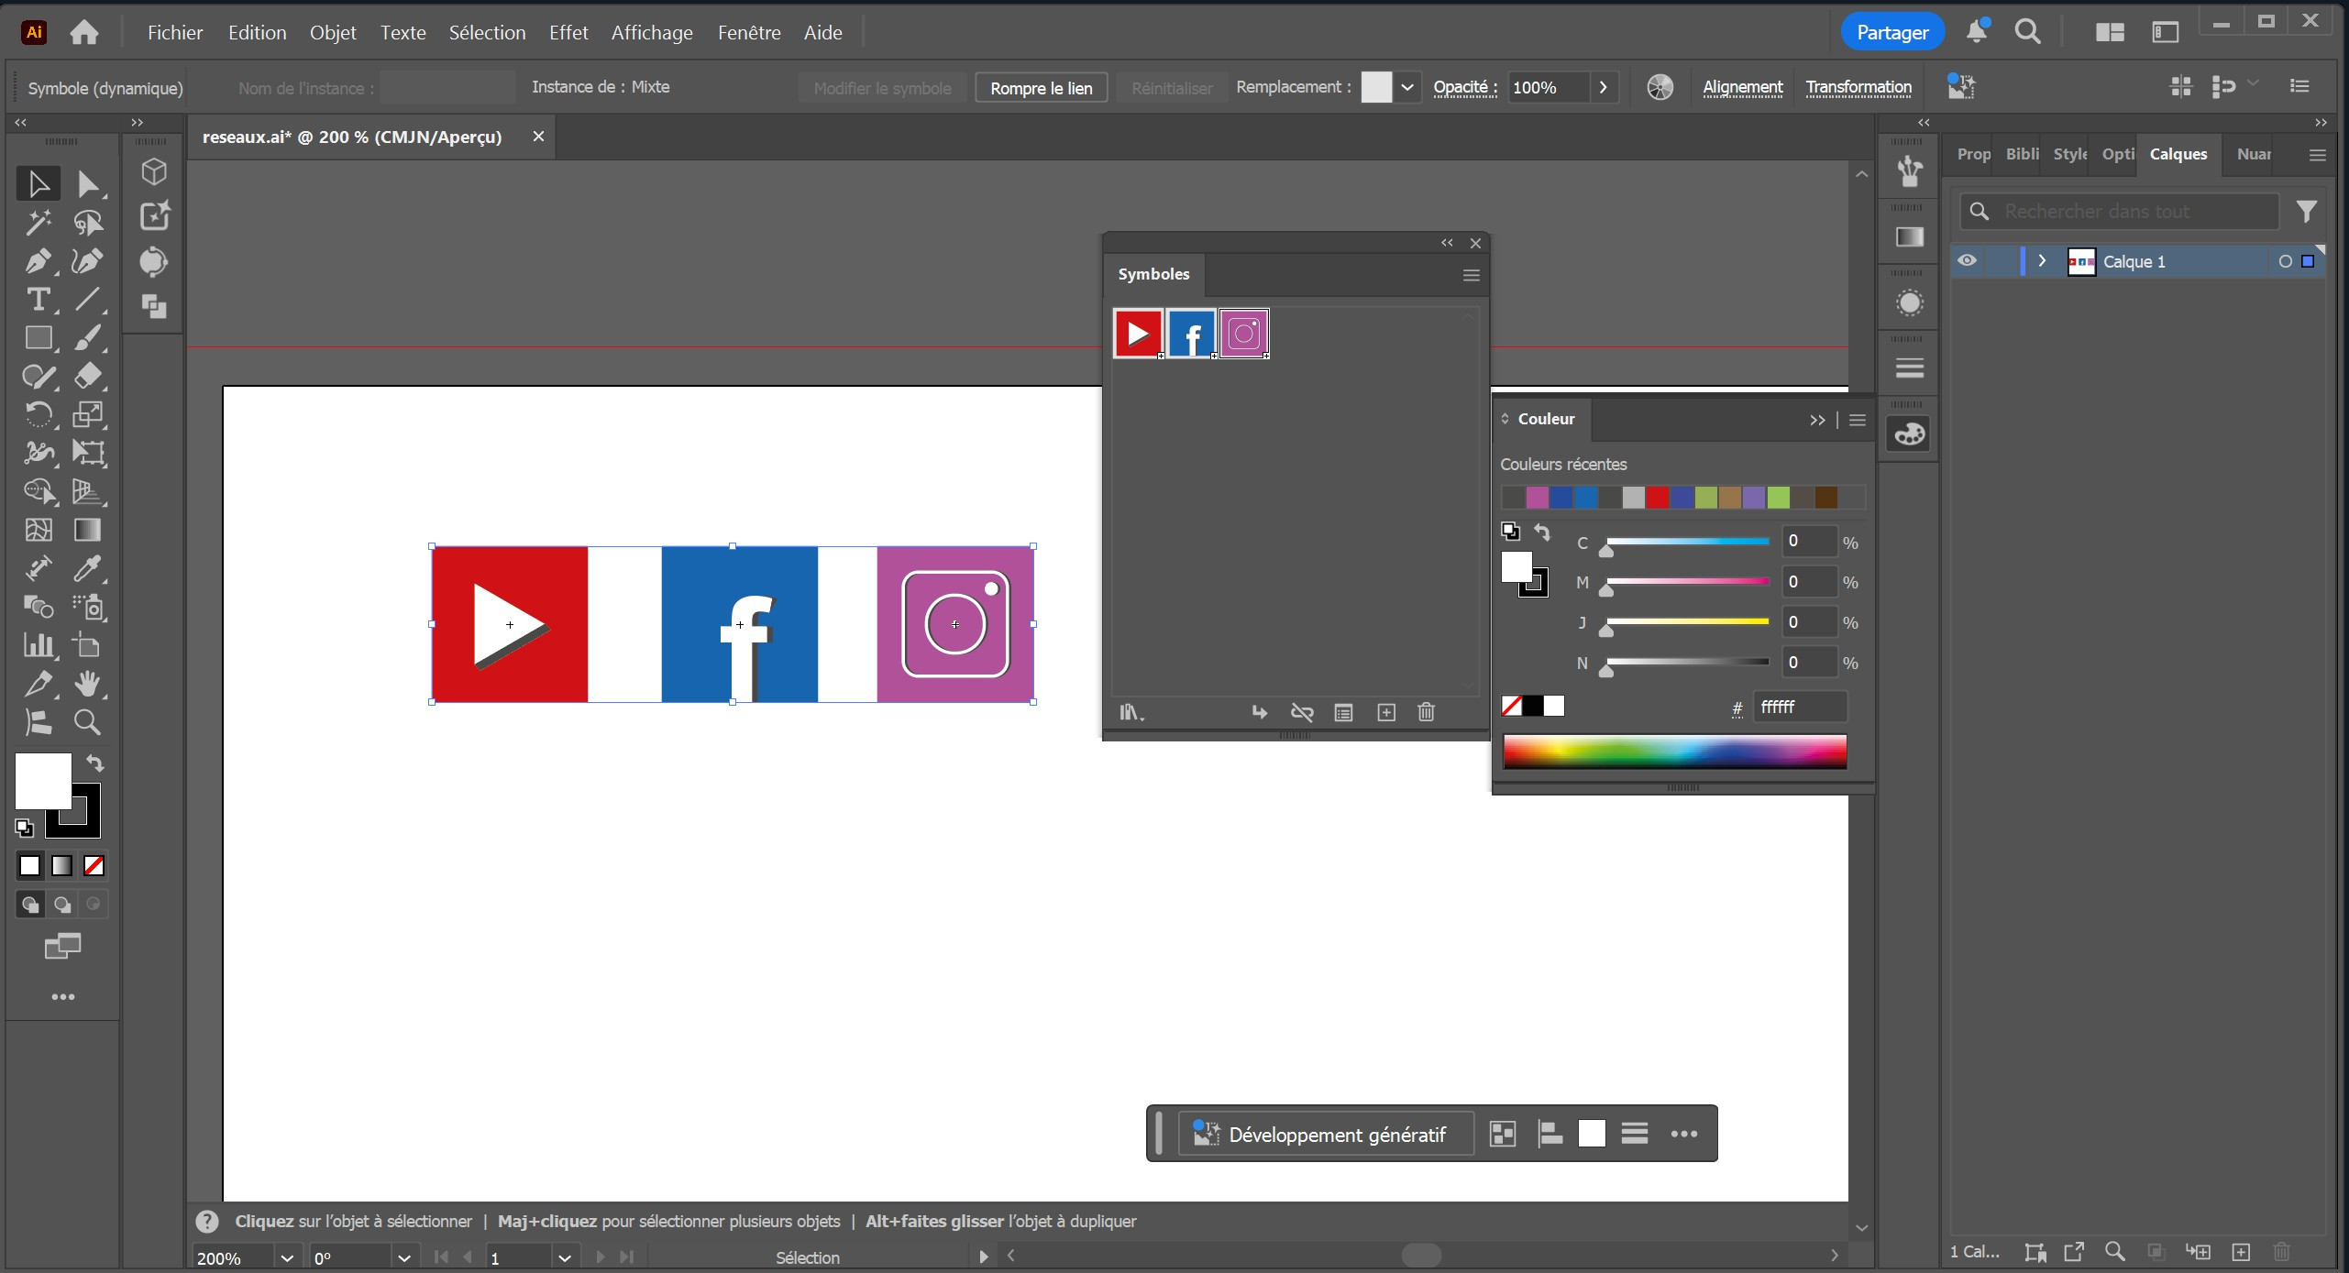Swap fill and stroke colors in toolbar
Viewport: 2349px width, 1273px height.
pos(95,763)
